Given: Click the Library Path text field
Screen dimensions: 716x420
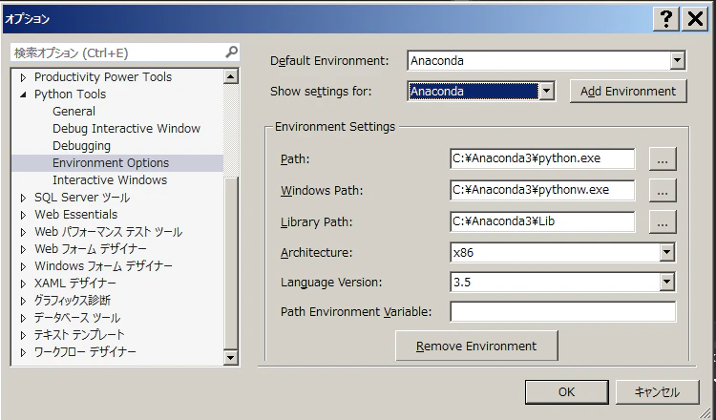Looking at the screenshot, I should pos(542,221).
